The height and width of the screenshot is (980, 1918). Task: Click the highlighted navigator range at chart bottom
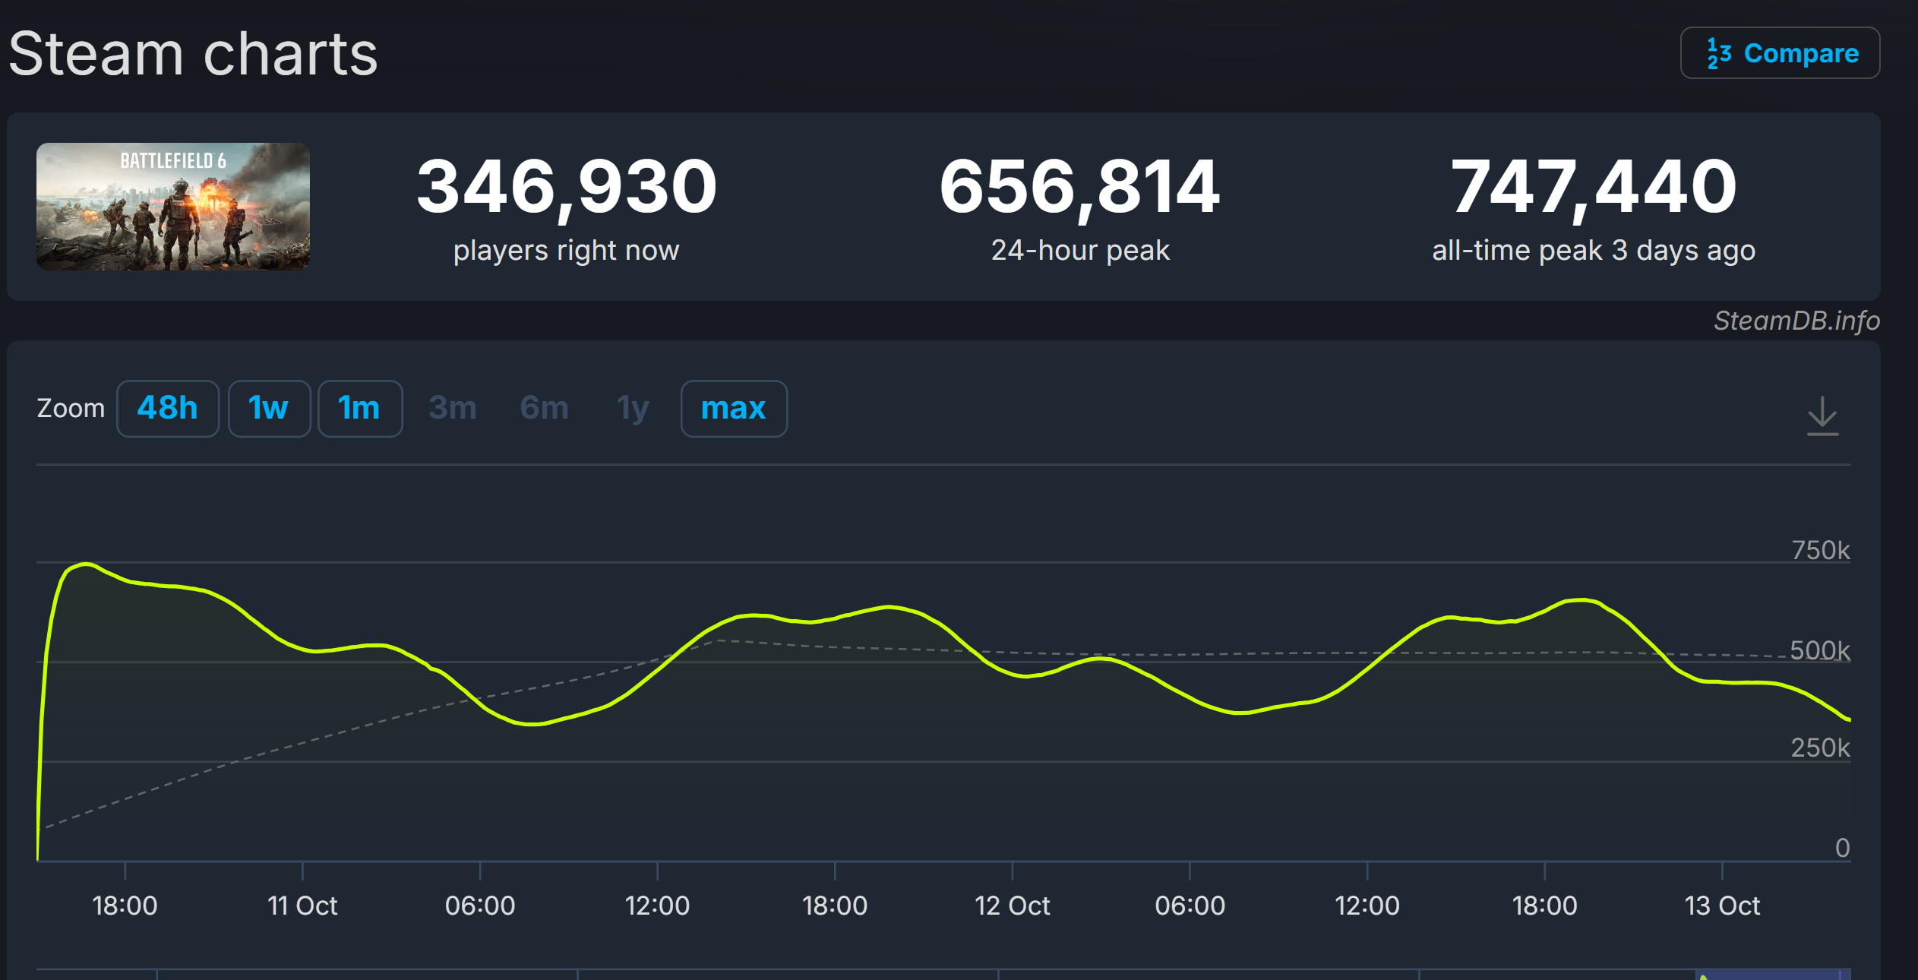[x=1770, y=974]
